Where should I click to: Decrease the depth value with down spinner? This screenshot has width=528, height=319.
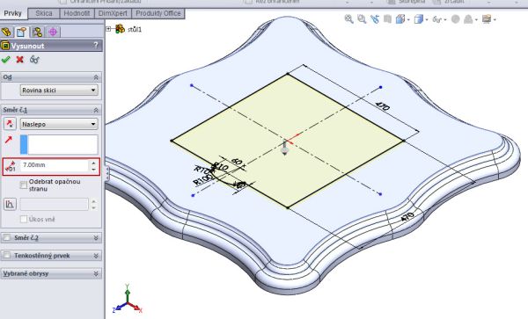click(93, 169)
